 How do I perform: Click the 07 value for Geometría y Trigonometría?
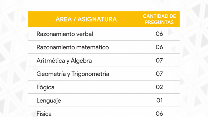coord(159,74)
